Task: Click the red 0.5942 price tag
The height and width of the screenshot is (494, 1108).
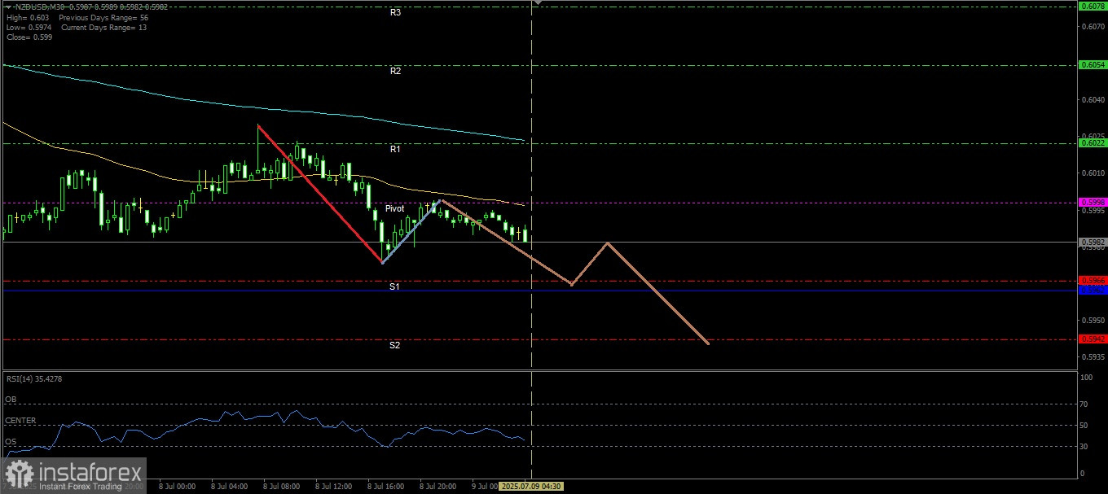Action: 1092,339
